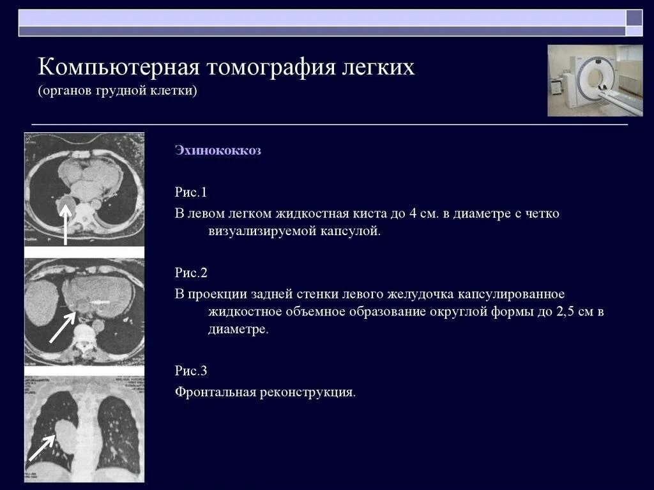
Task: Click text 'В левом легком жидкостная киста до 4 см'
Action: point(306,214)
